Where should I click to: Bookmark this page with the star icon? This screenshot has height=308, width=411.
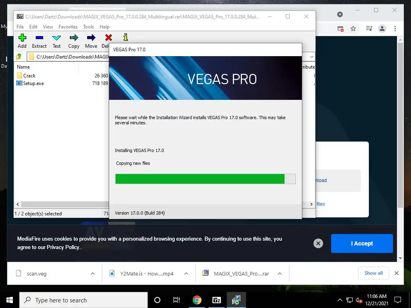[353, 28]
